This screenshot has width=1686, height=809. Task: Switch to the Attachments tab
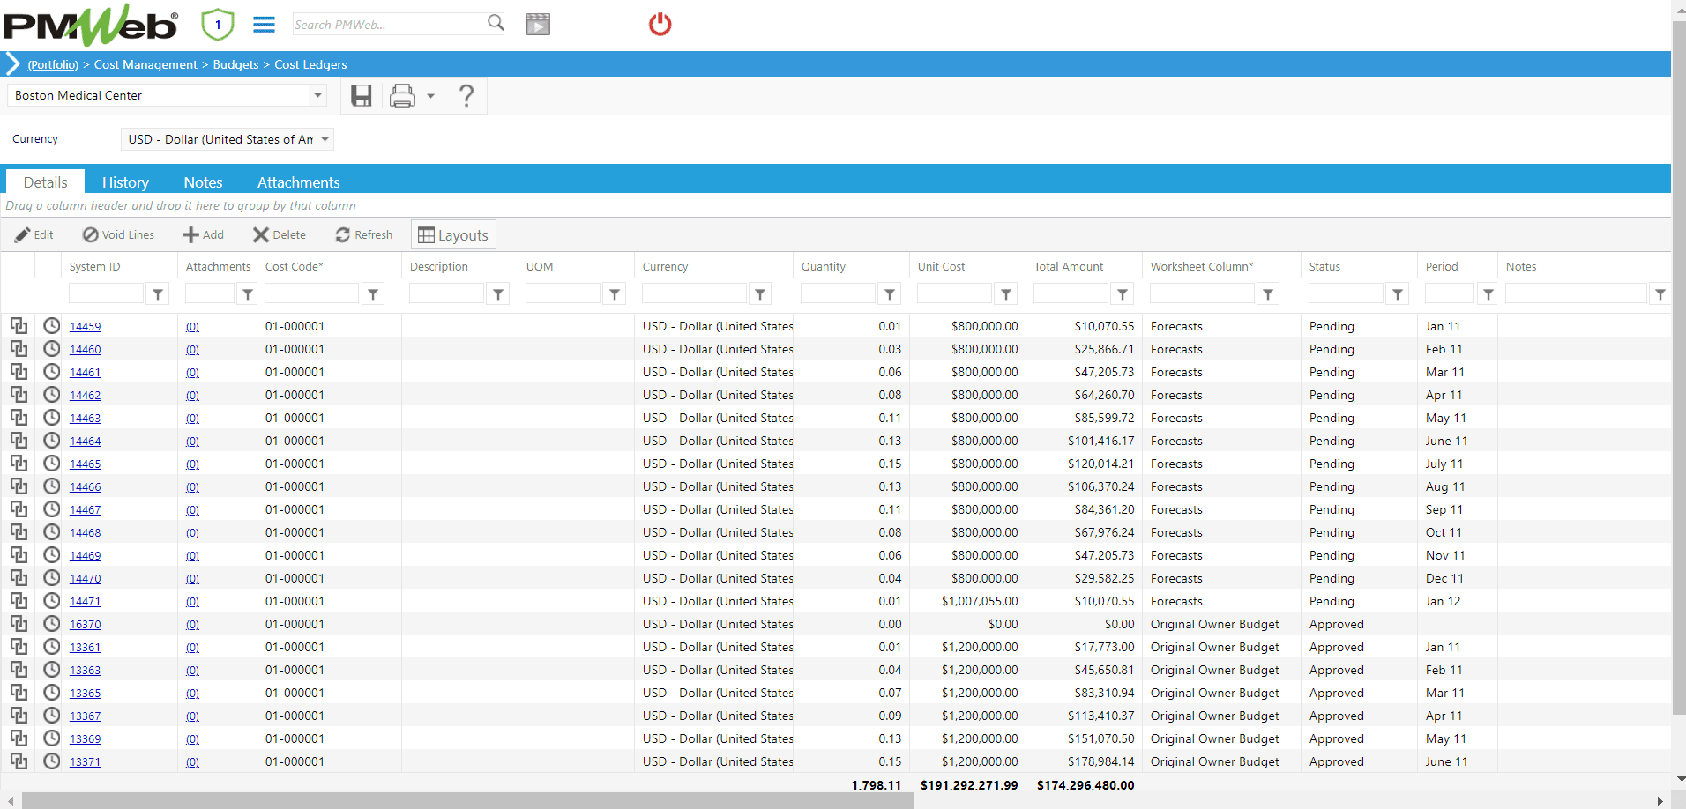coord(298,182)
